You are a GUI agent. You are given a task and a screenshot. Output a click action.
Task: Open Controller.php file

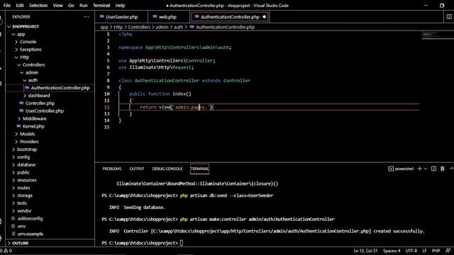tap(40, 103)
